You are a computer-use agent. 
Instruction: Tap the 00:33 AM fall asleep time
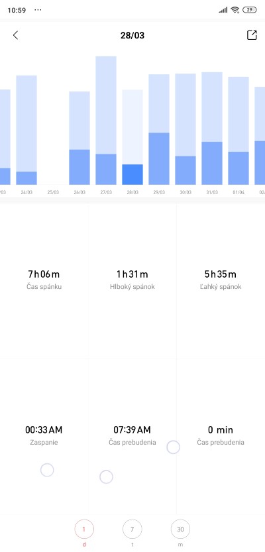(44, 430)
